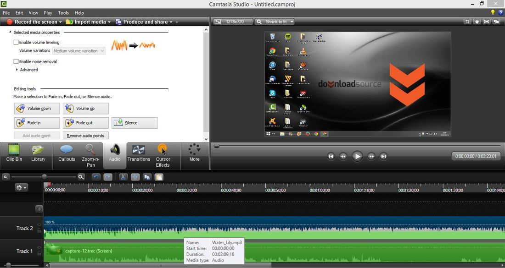Open the Callouts tool
505x268 pixels.
pos(67,153)
